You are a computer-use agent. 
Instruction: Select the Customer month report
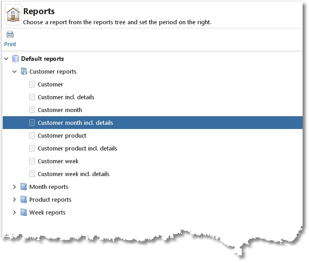pos(60,110)
